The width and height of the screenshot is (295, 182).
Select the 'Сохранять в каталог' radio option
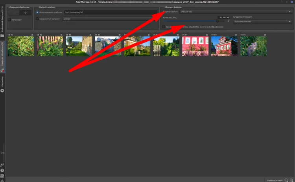(x=38, y=18)
